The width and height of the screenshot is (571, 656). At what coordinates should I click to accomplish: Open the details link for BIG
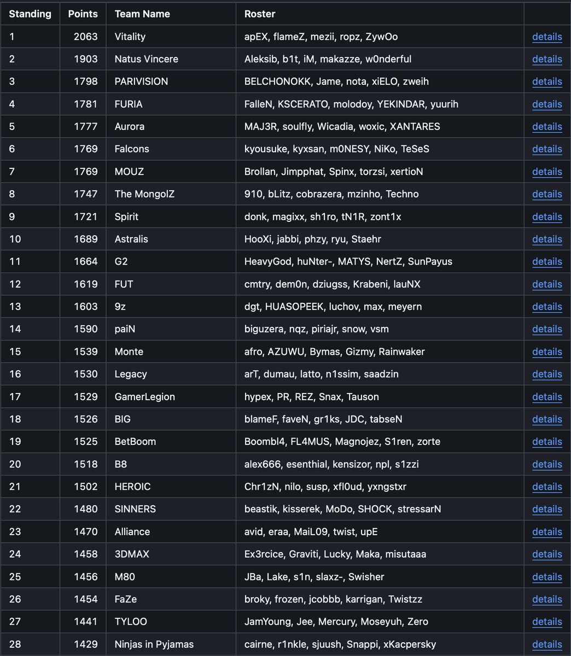pyautogui.click(x=547, y=419)
